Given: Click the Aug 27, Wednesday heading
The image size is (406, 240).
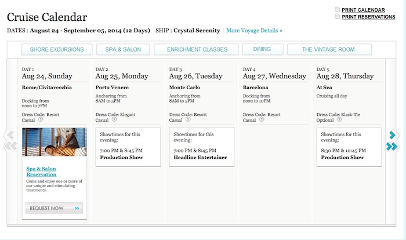Looking at the screenshot, I should [274, 76].
